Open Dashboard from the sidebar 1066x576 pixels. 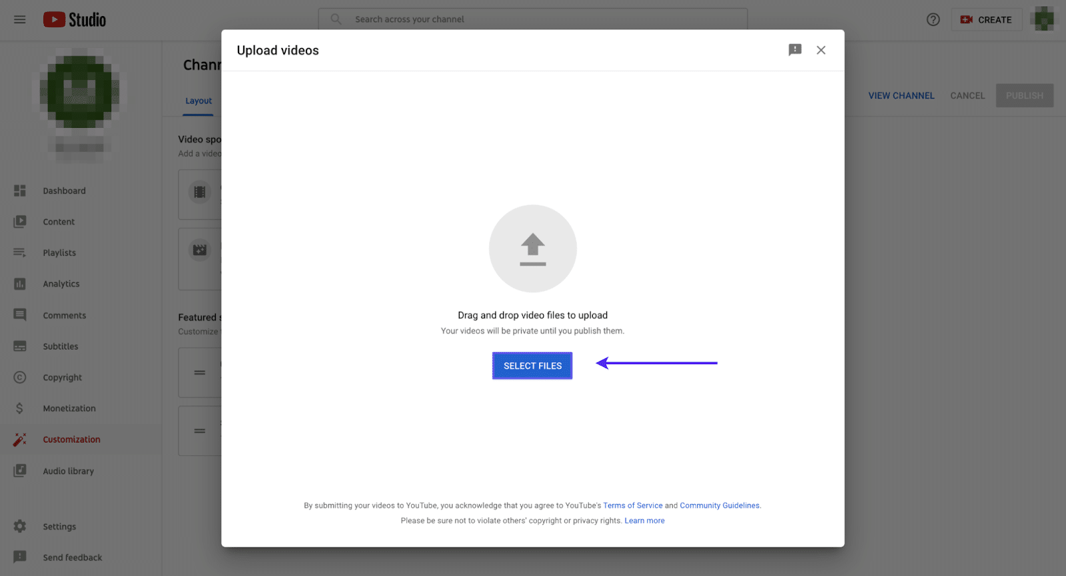click(x=64, y=190)
